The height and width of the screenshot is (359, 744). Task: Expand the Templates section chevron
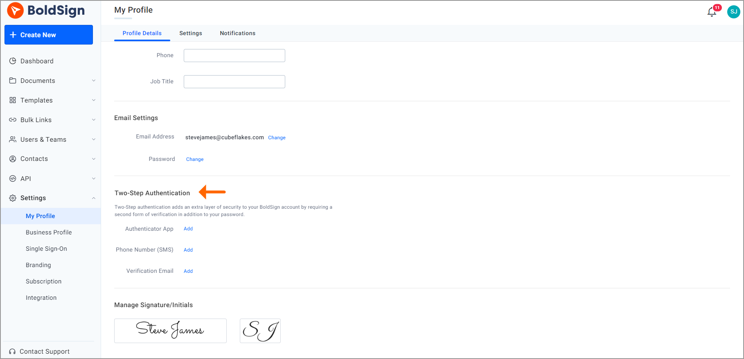pyautogui.click(x=94, y=100)
